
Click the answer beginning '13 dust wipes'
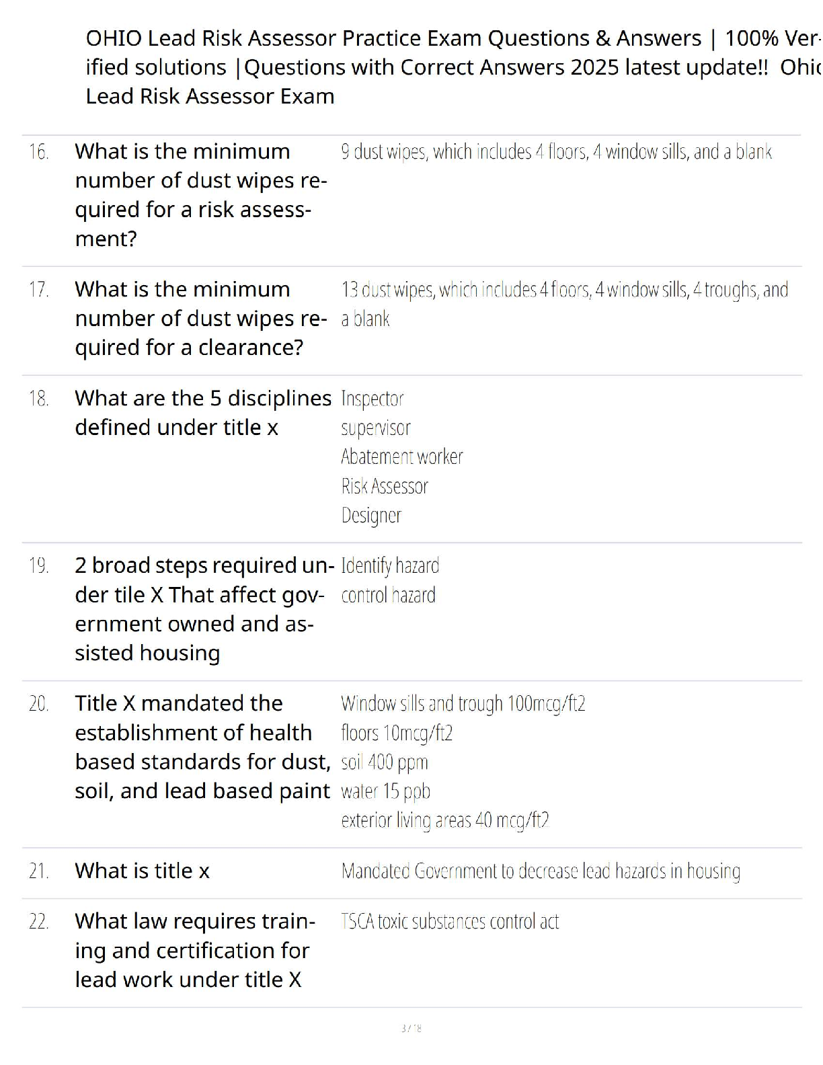coord(563,290)
